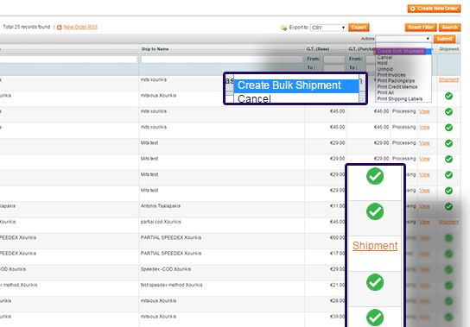Click the Antonis Tsalapakis ship-to name
The width and height of the screenshot is (470, 327).
[x=161, y=206]
